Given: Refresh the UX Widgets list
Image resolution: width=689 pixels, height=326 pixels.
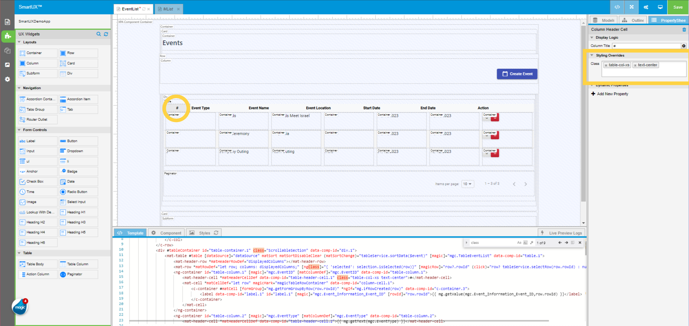Looking at the screenshot, I should pos(106,34).
